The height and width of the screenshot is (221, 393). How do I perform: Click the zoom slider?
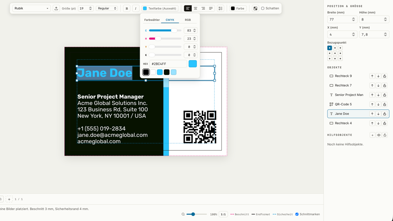pos(196,214)
